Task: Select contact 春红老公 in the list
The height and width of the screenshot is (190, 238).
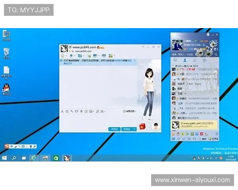Action: (x=195, y=118)
